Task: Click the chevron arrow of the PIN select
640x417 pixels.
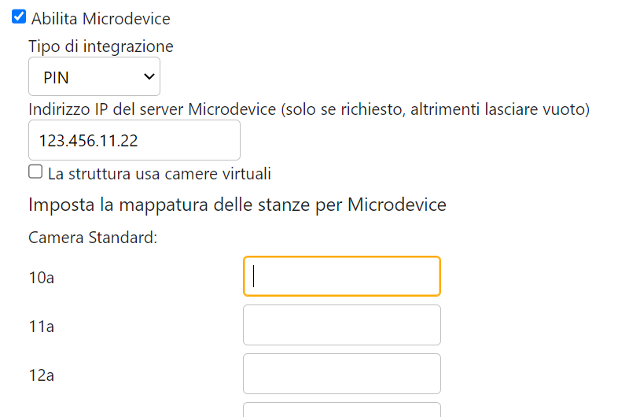Action: pyautogui.click(x=149, y=76)
